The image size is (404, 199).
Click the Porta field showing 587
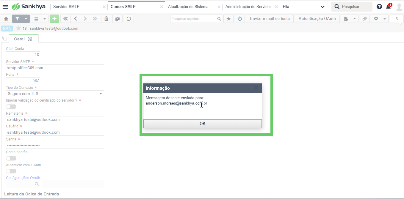coord(23,80)
